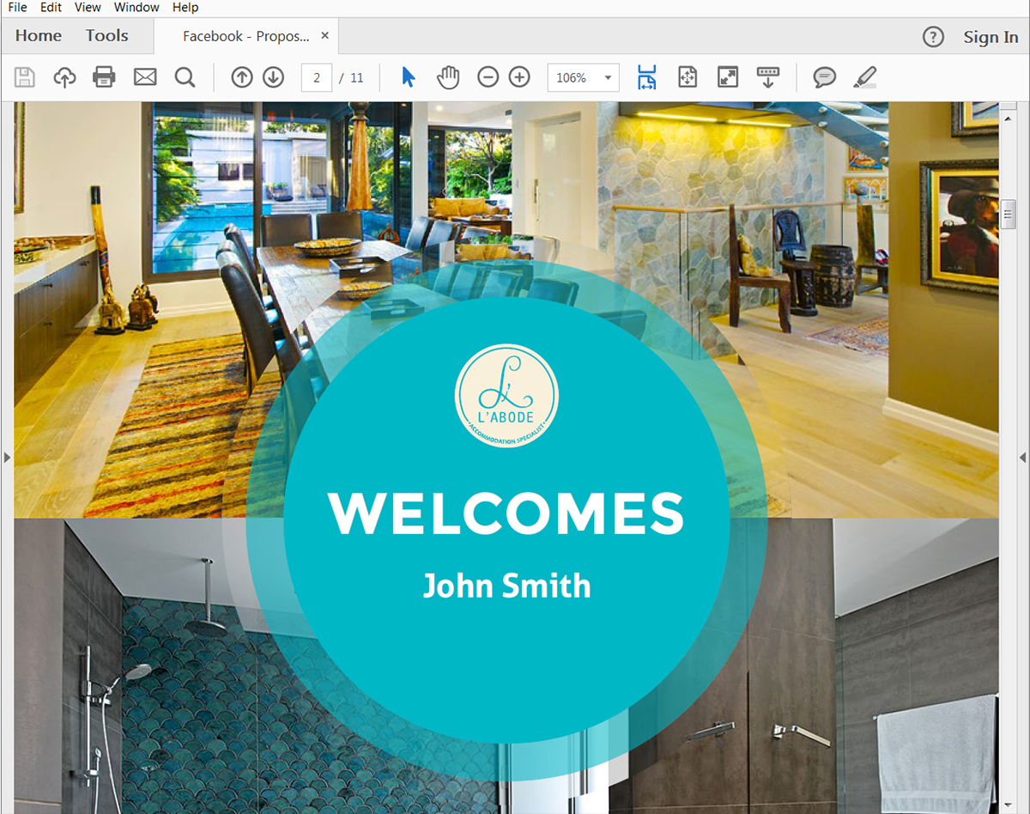
Task: Close the Facebook - Propos... tab
Action: 325,36
